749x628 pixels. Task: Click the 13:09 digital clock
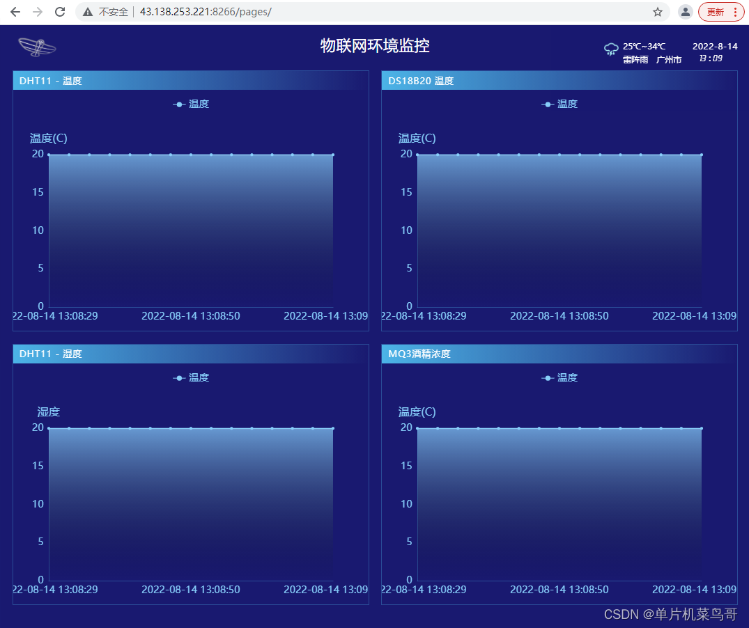[x=711, y=58]
